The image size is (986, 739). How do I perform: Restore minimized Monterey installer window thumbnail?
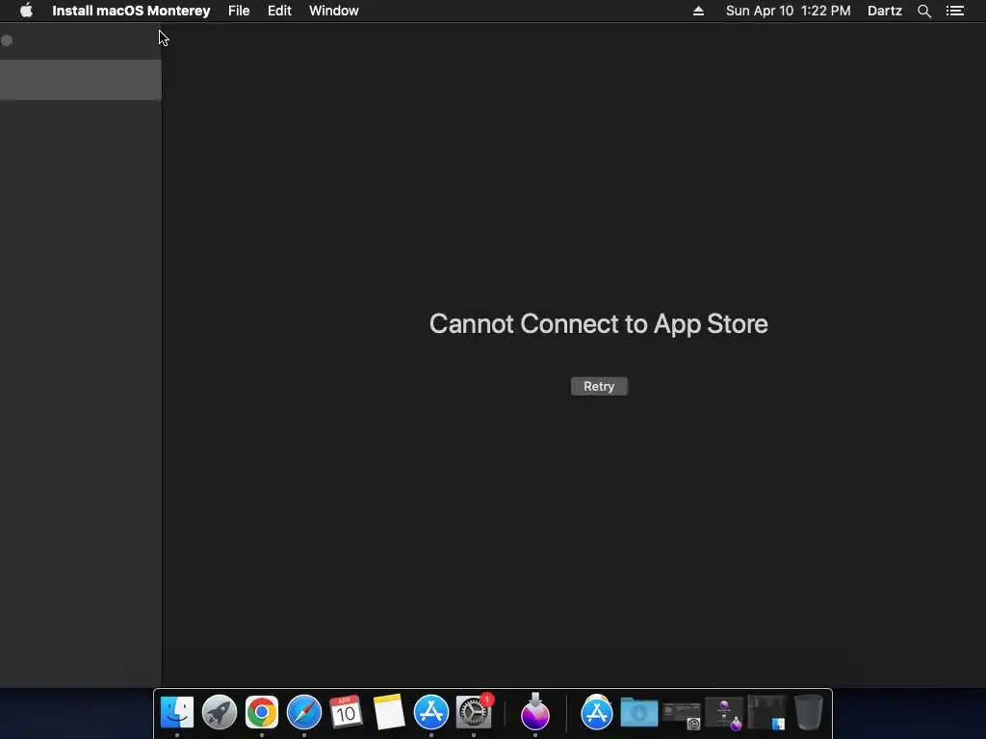click(724, 714)
